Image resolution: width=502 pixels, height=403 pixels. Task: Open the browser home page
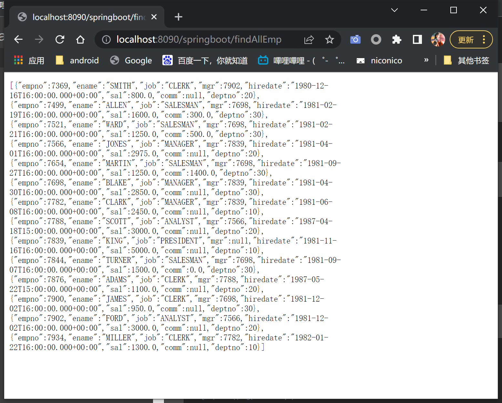(80, 39)
